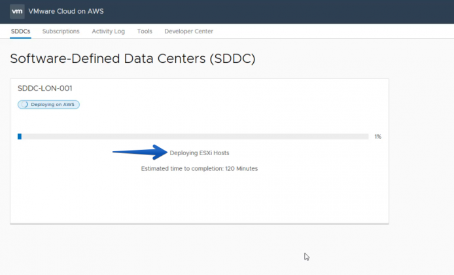Open the Activity Log tab
This screenshot has width=454, height=275.
point(109,31)
